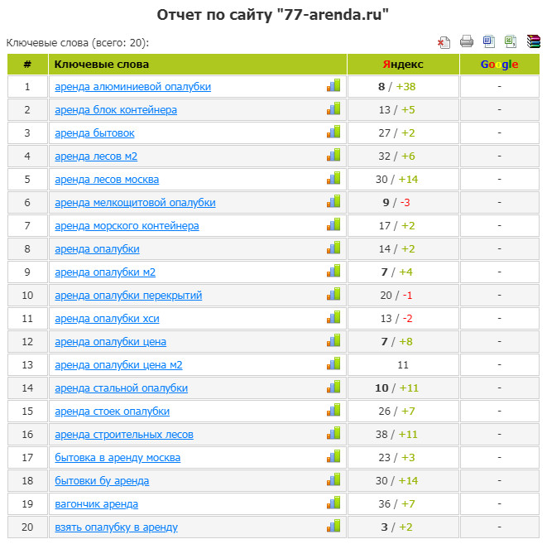Open link аренда строительных лесов

point(124,435)
